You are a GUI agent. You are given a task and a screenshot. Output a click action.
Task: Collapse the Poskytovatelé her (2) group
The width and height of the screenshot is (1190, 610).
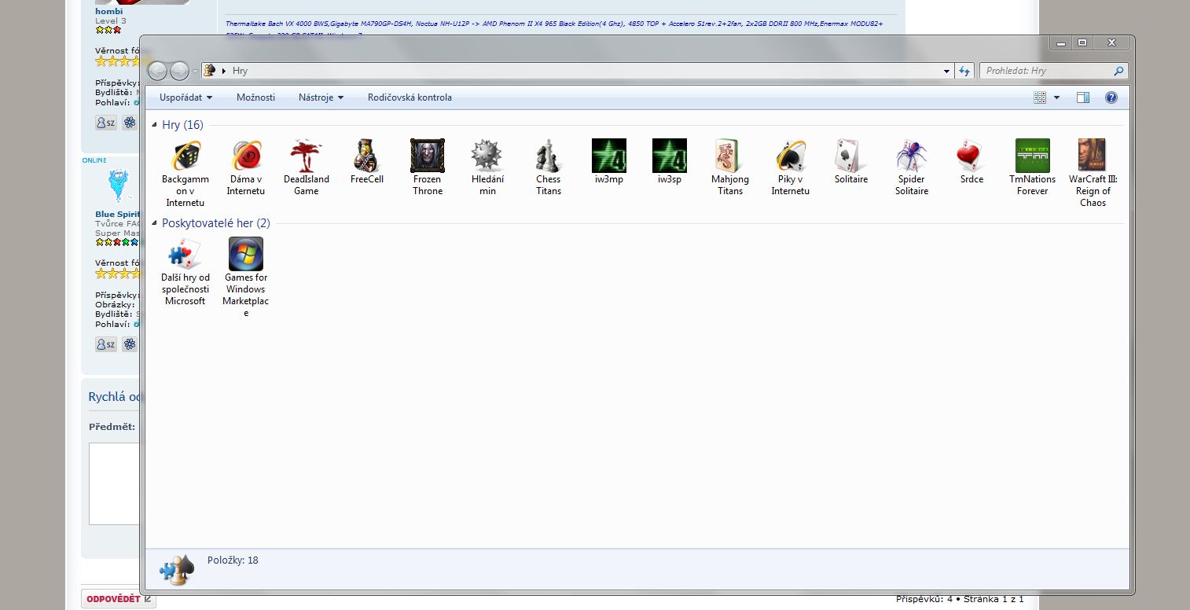coord(154,223)
